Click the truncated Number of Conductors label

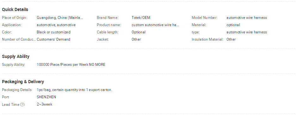[19, 39]
